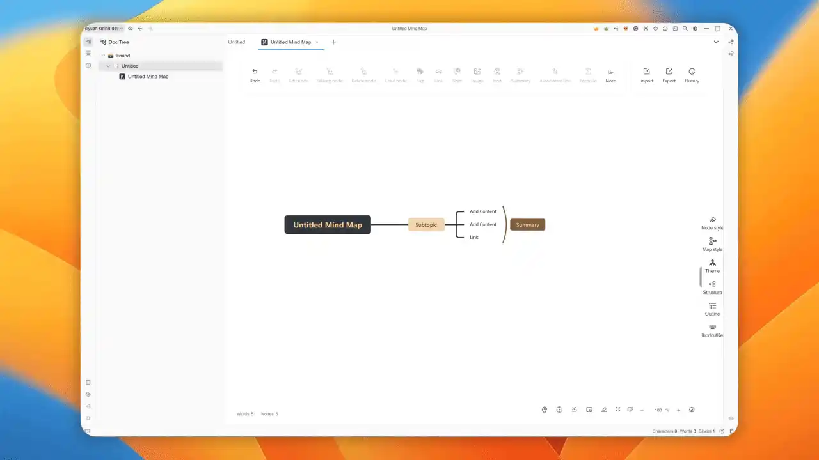Click the Redo toolbar button
This screenshot has height=460, width=819.
(274, 75)
